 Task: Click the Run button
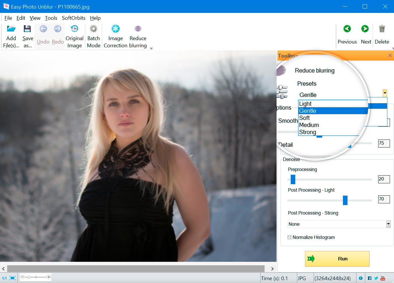[337, 259]
